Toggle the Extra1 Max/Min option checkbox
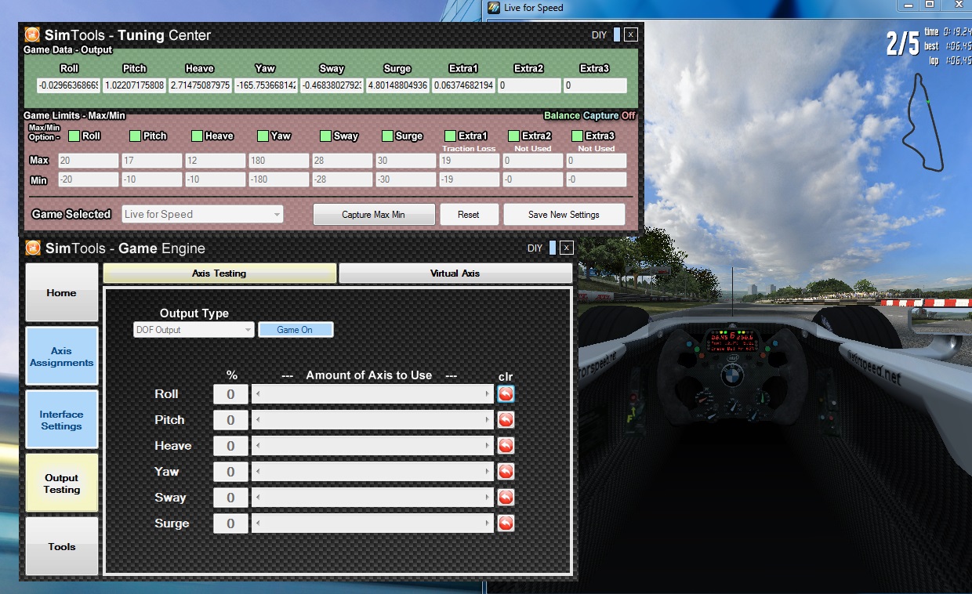 tap(450, 136)
